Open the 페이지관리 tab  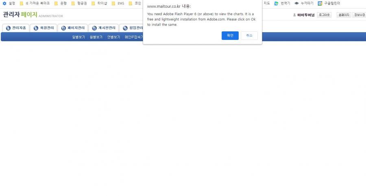tap(72, 28)
